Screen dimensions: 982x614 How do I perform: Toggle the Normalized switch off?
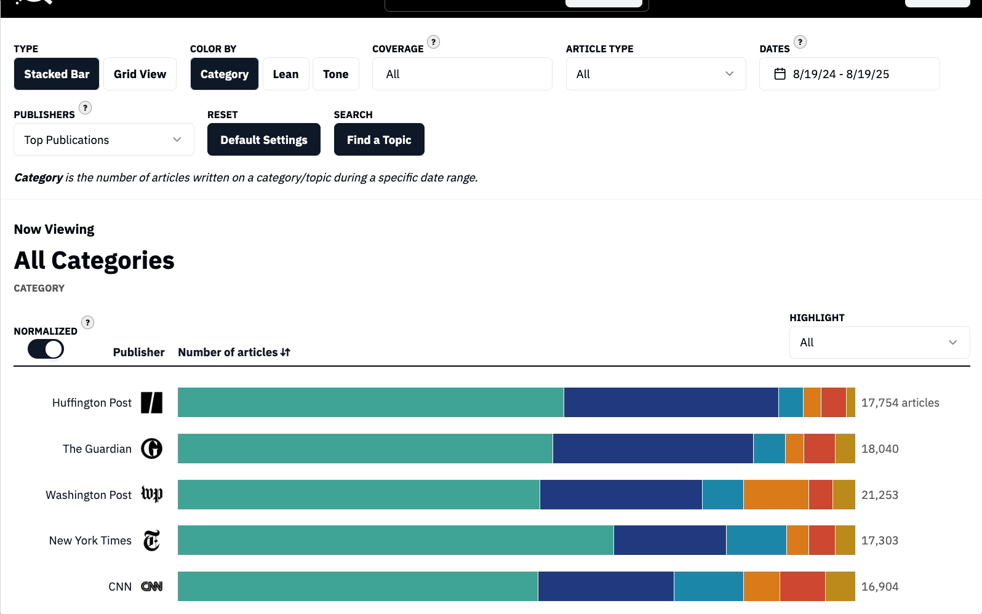tap(46, 349)
